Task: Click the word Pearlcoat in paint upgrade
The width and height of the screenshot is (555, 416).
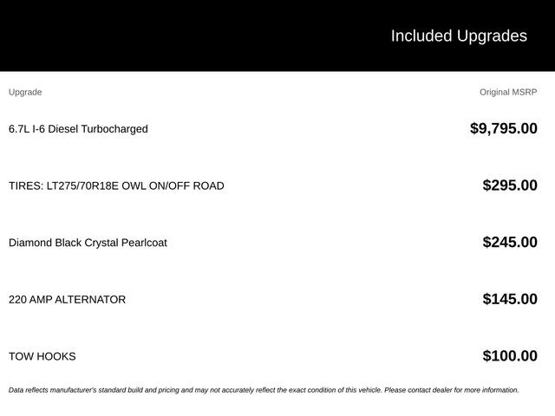Action: (144, 243)
